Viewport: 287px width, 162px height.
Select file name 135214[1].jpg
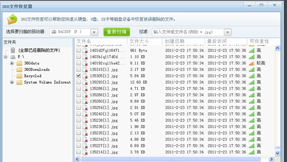click(x=104, y=152)
